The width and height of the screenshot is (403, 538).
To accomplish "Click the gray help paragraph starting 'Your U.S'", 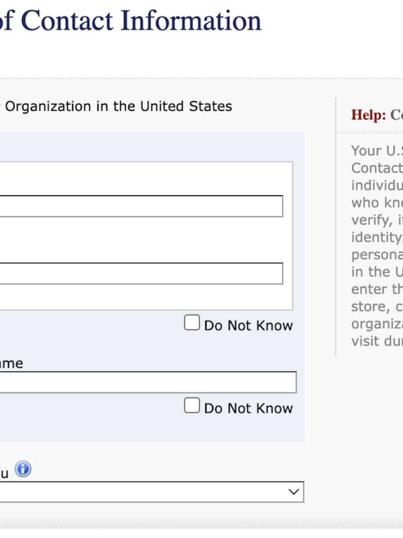I will click(376, 245).
